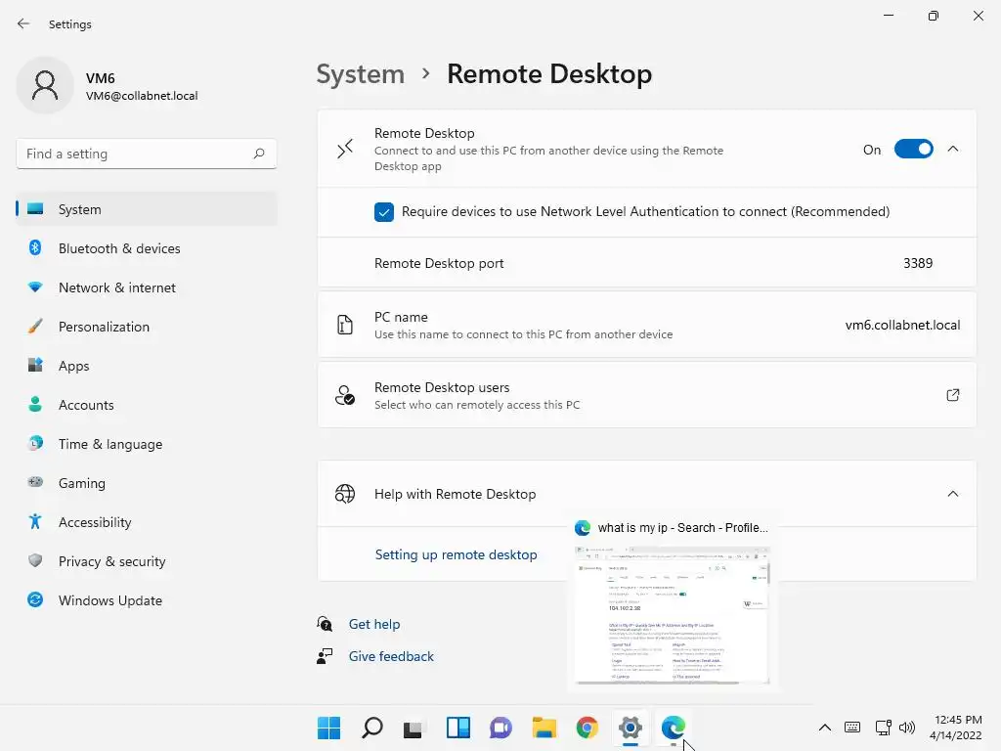This screenshot has width=1001, height=751.
Task: Go back with the Settings back arrow
Action: click(x=23, y=23)
